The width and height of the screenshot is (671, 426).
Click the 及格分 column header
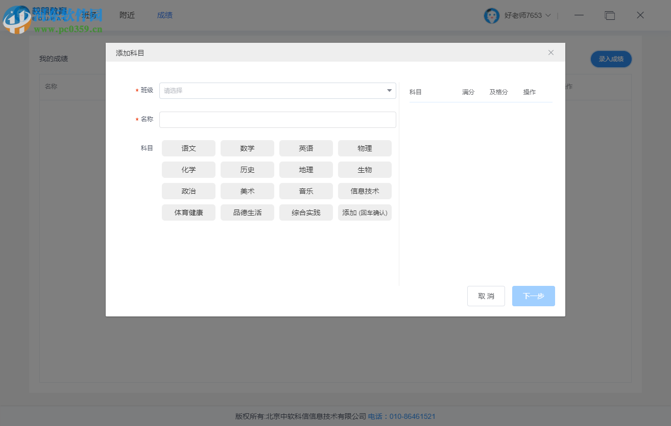(x=498, y=92)
